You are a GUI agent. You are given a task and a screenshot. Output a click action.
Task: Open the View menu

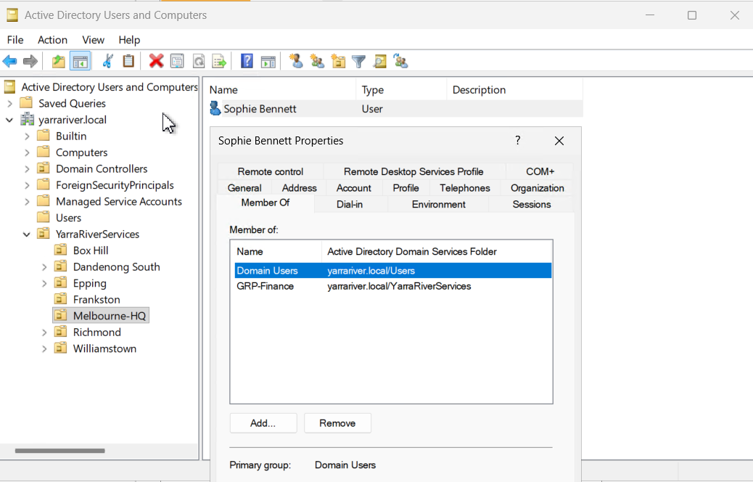click(x=93, y=40)
